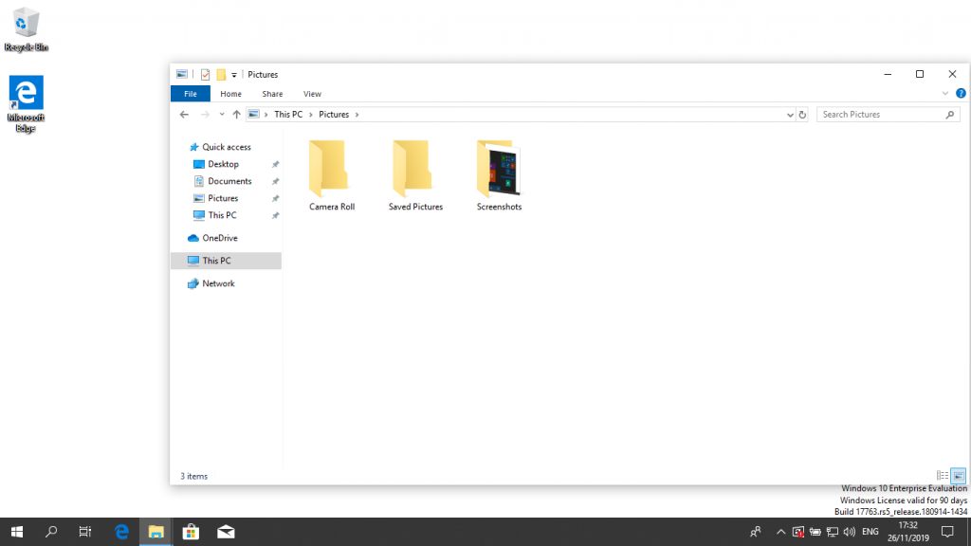Open Microsoft Store from taskbar
The width and height of the screenshot is (971, 546).
pyautogui.click(x=191, y=532)
